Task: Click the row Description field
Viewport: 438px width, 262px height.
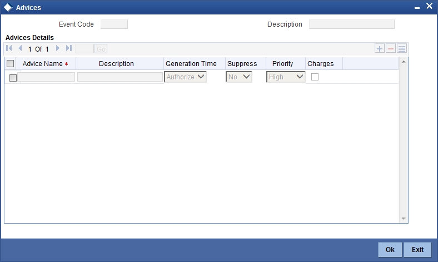Action: pos(120,77)
